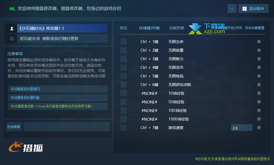Image resolution: width=274 pixels, height=165 pixels.
Task: Click the 无限研究点数 function label
Action: [180, 85]
